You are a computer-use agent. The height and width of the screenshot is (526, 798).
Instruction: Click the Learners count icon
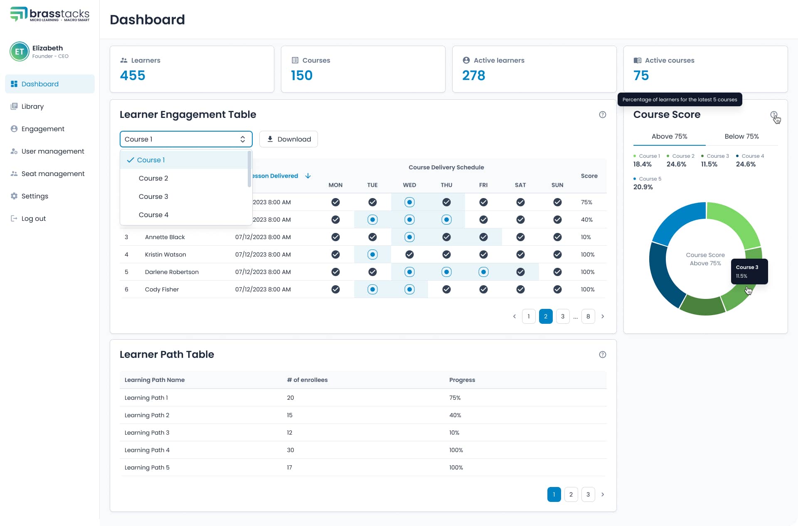point(123,60)
